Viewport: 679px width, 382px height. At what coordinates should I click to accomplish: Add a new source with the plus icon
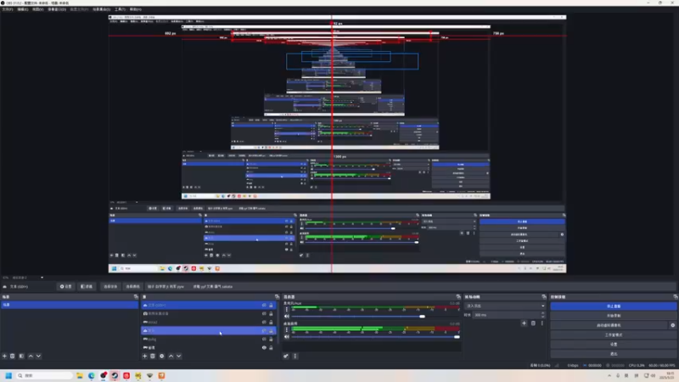point(144,356)
